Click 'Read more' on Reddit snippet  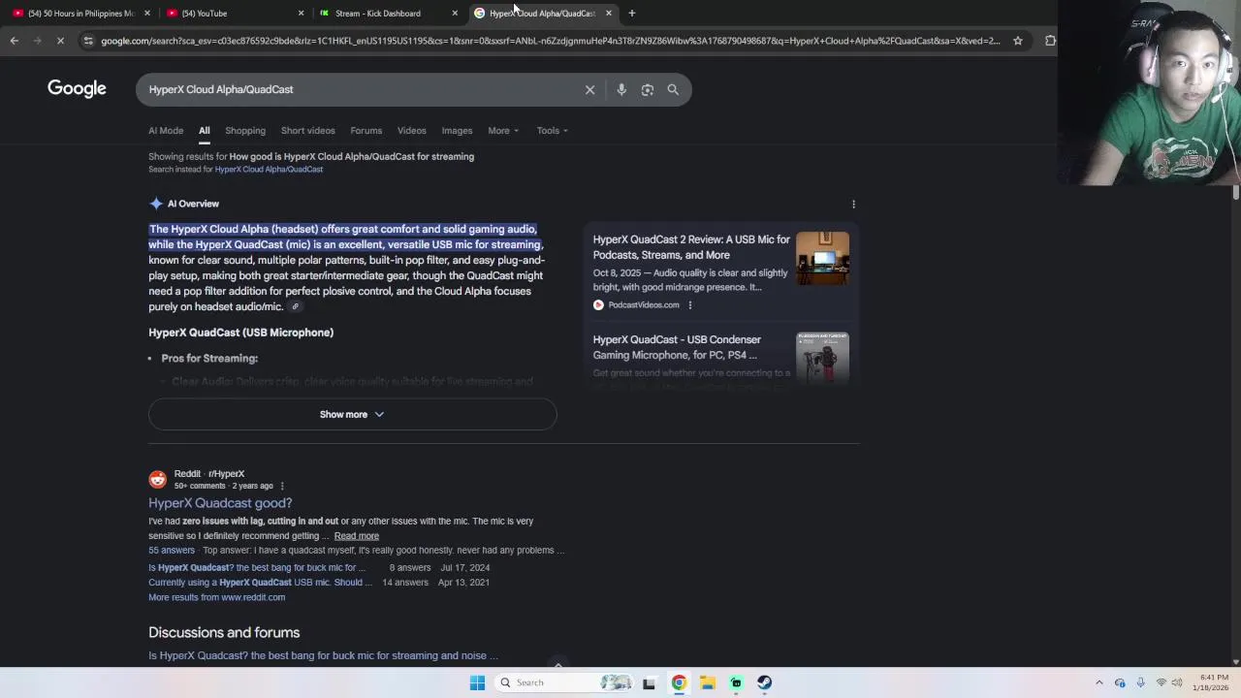point(357,536)
